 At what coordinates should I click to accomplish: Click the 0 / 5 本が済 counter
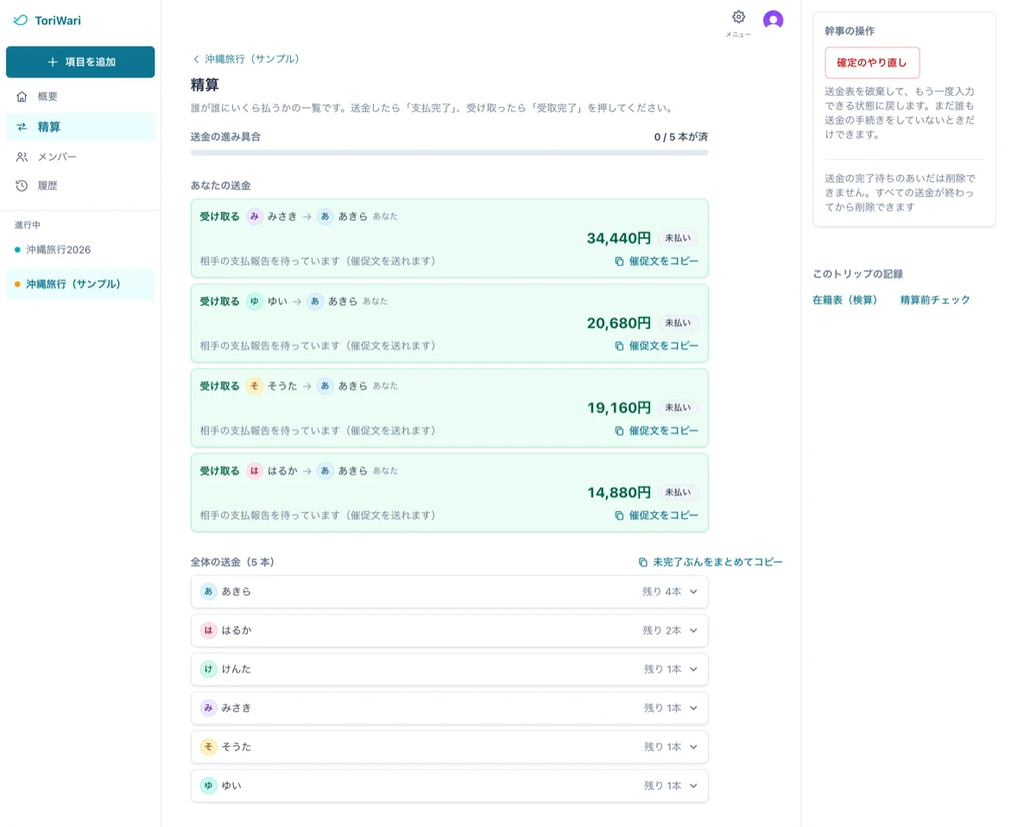[x=681, y=137]
